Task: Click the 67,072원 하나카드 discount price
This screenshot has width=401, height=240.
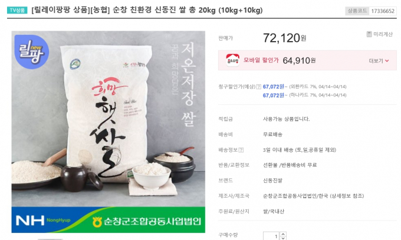Action: 274,95
